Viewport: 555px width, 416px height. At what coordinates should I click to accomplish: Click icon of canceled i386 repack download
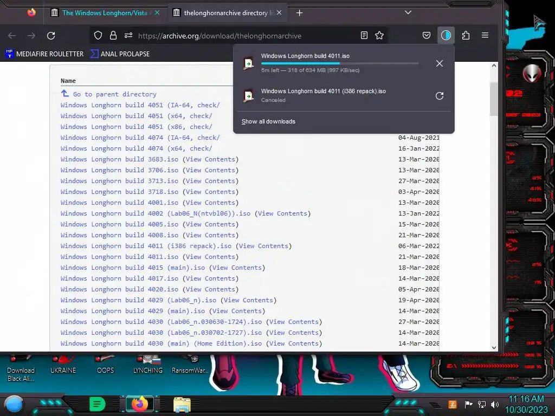pyautogui.click(x=248, y=96)
